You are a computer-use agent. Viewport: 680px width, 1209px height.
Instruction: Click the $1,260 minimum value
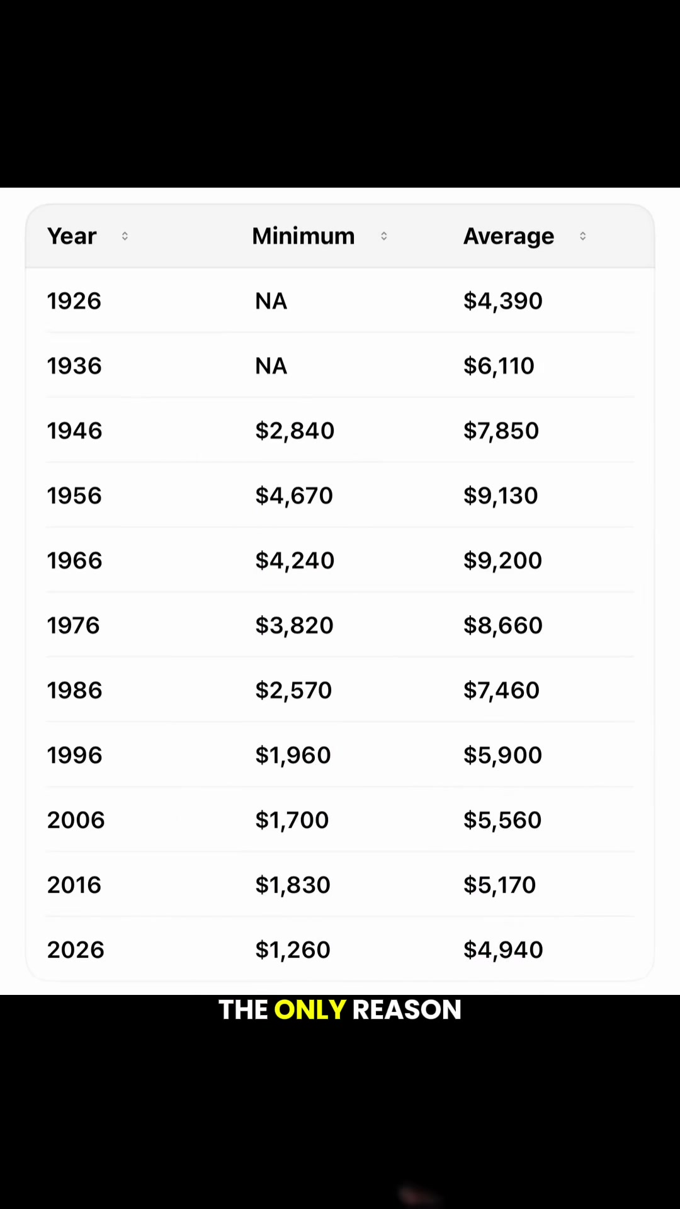coord(293,950)
